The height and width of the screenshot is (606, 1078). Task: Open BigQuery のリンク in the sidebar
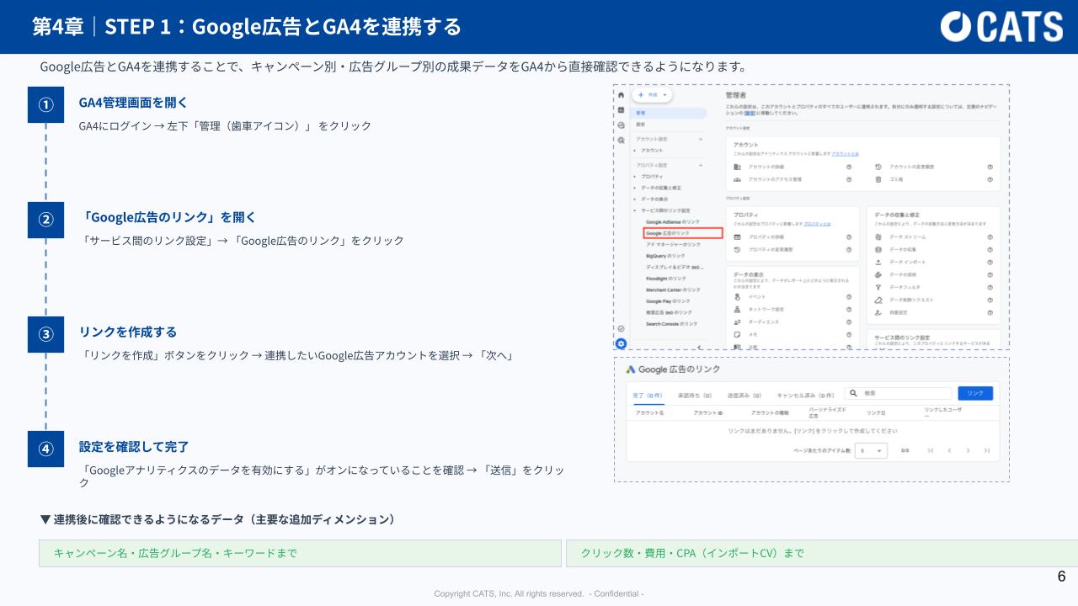tap(665, 255)
